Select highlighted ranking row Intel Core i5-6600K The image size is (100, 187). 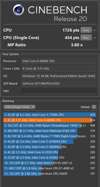coord(50,120)
